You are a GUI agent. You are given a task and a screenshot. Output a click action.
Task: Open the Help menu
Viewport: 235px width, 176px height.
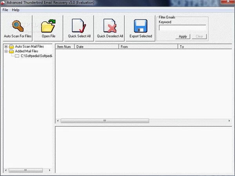[x=16, y=10]
